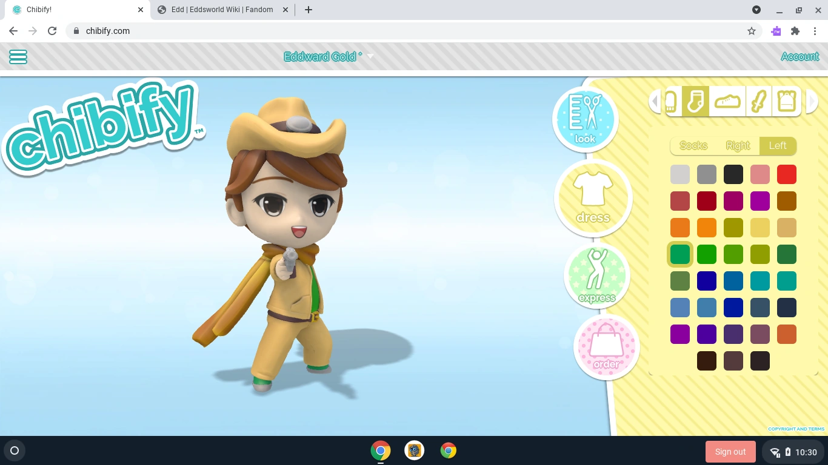The width and height of the screenshot is (828, 465).
Task: Open the order shopping panel
Action: pos(606,347)
